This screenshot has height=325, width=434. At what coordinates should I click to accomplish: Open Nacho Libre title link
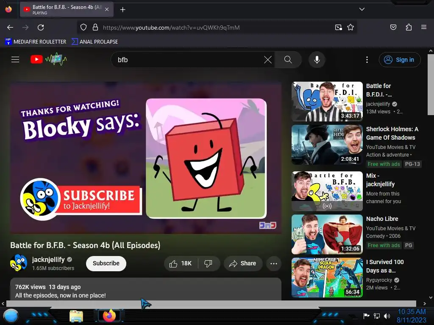[382, 219]
